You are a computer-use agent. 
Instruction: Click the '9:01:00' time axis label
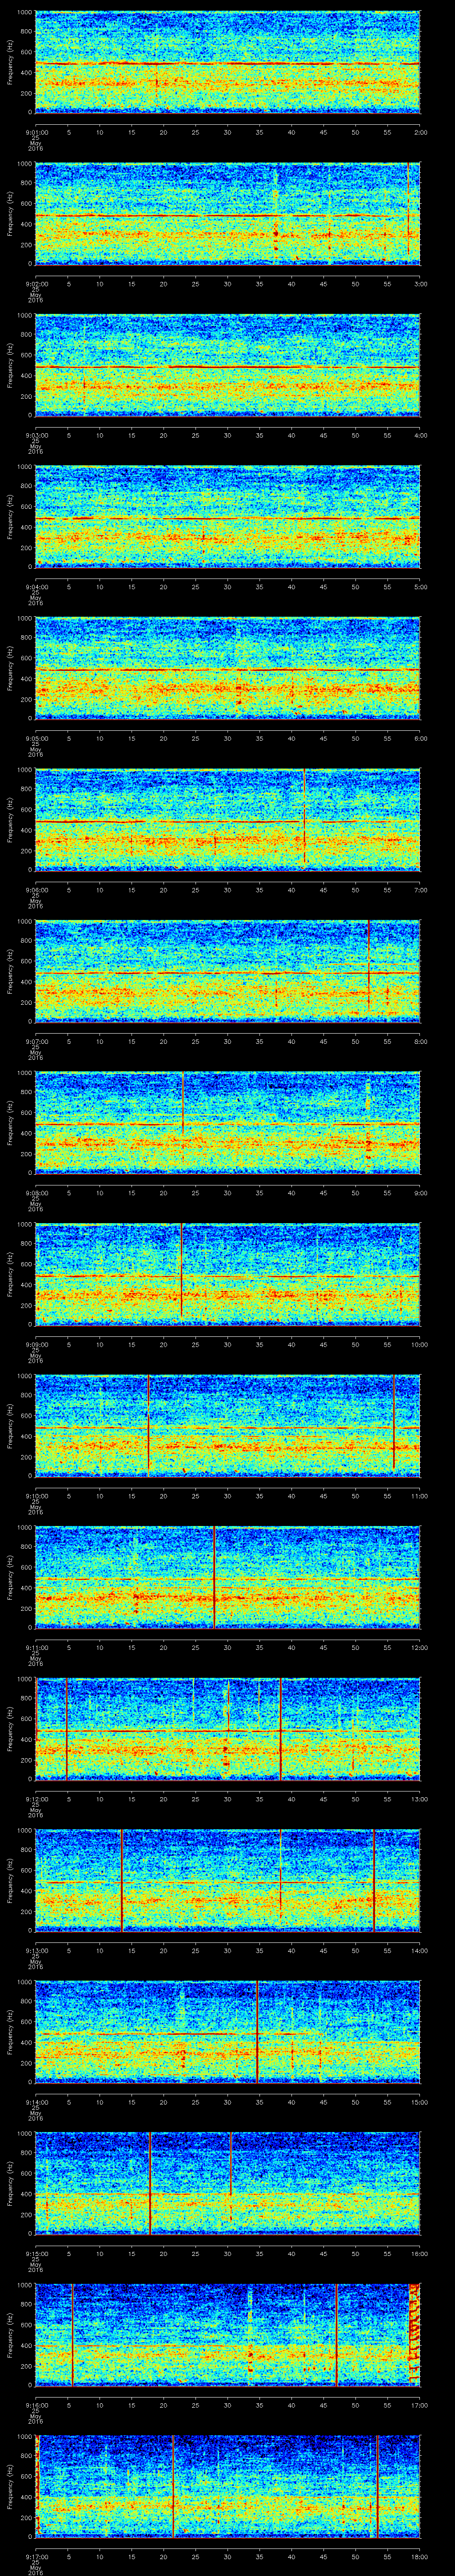tap(36, 132)
